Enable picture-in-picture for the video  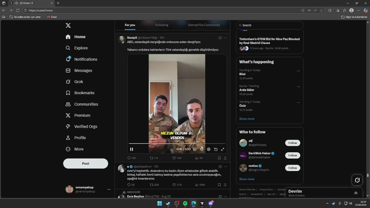pyautogui.click(x=216, y=149)
